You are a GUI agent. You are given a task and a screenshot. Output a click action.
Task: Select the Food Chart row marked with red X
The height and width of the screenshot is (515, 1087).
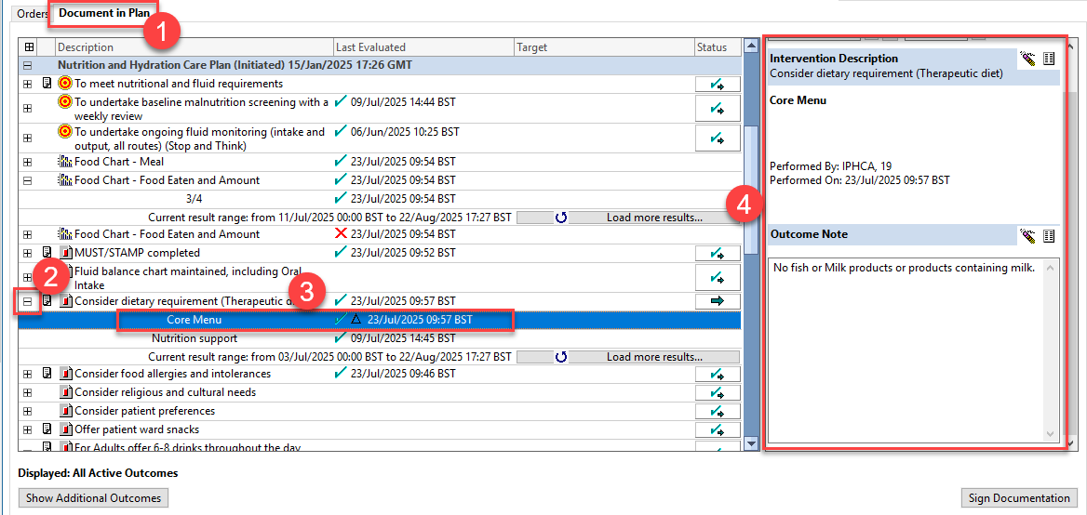[x=380, y=234]
